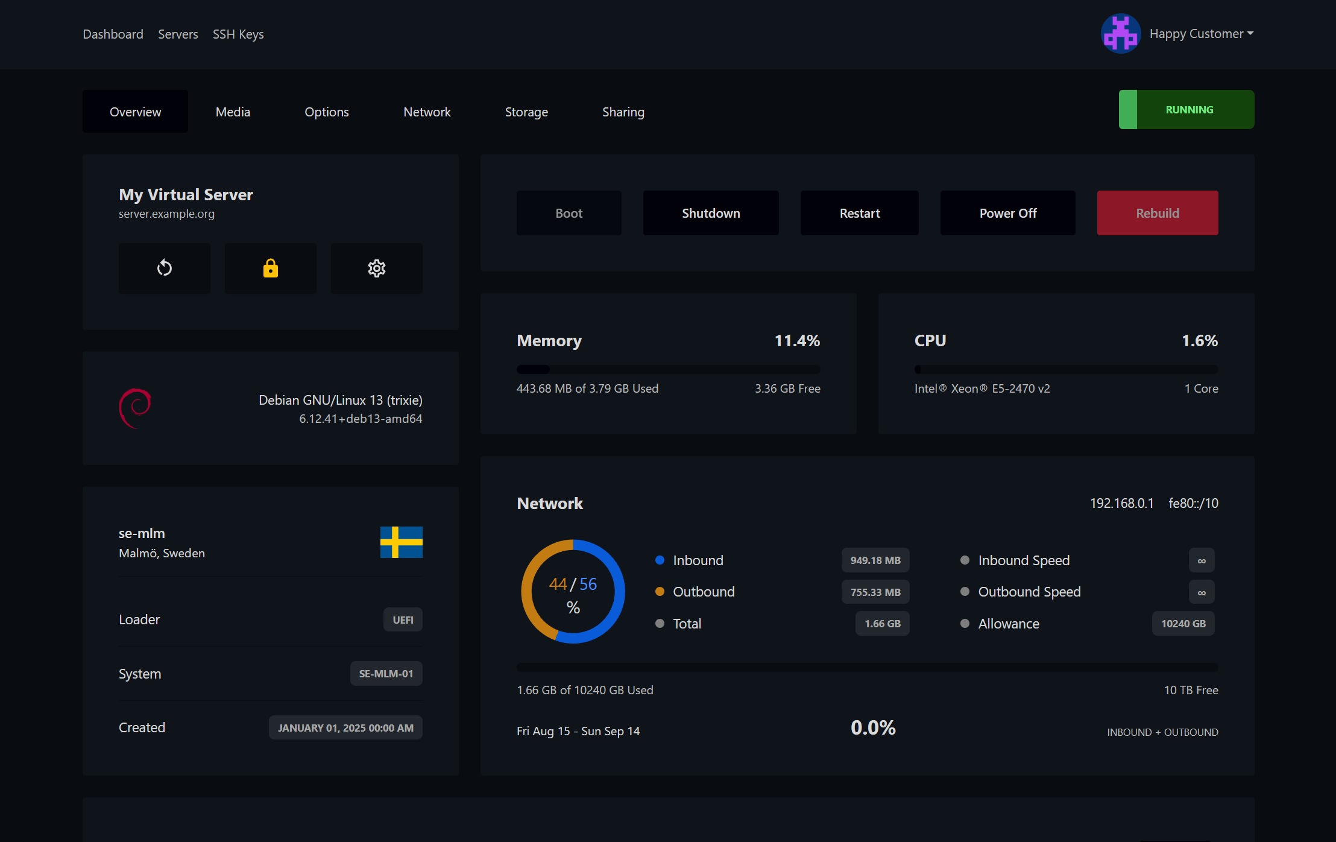The image size is (1336, 842).
Task: Click the yellow lock icon button
Action: (x=271, y=268)
